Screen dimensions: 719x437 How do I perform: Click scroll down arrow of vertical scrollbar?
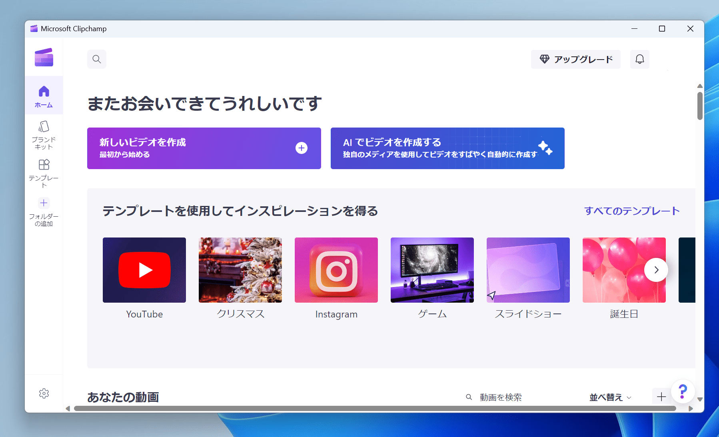(x=700, y=399)
